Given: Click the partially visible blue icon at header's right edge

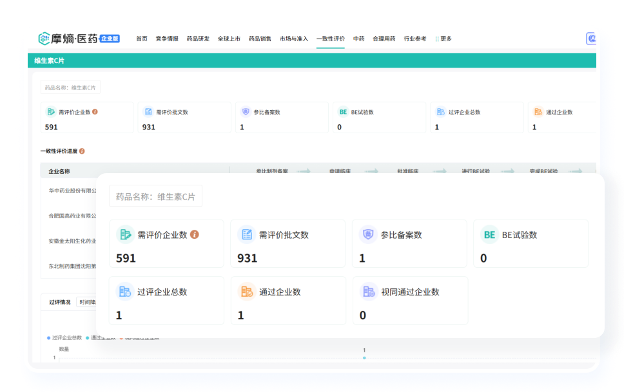Looking at the screenshot, I should [591, 39].
